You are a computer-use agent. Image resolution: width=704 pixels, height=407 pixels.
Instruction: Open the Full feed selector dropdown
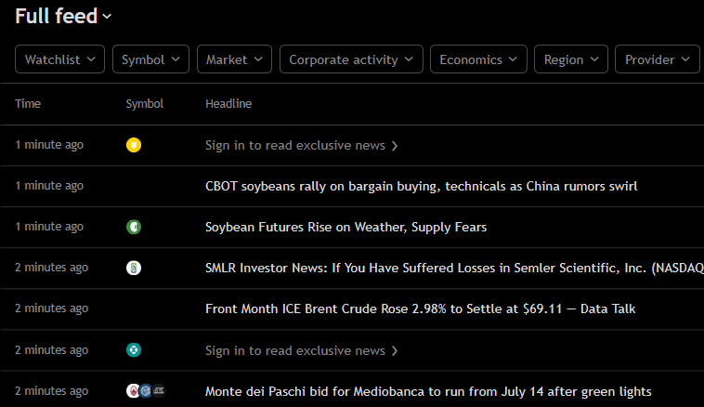pos(63,16)
